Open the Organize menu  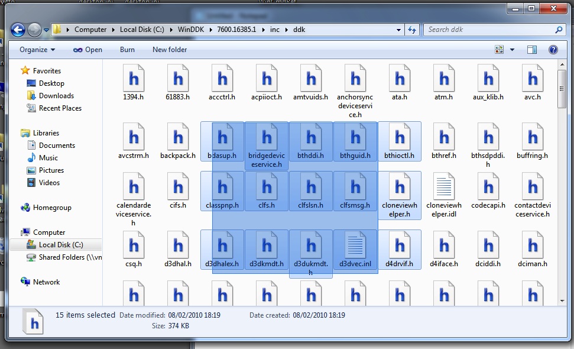(37, 50)
